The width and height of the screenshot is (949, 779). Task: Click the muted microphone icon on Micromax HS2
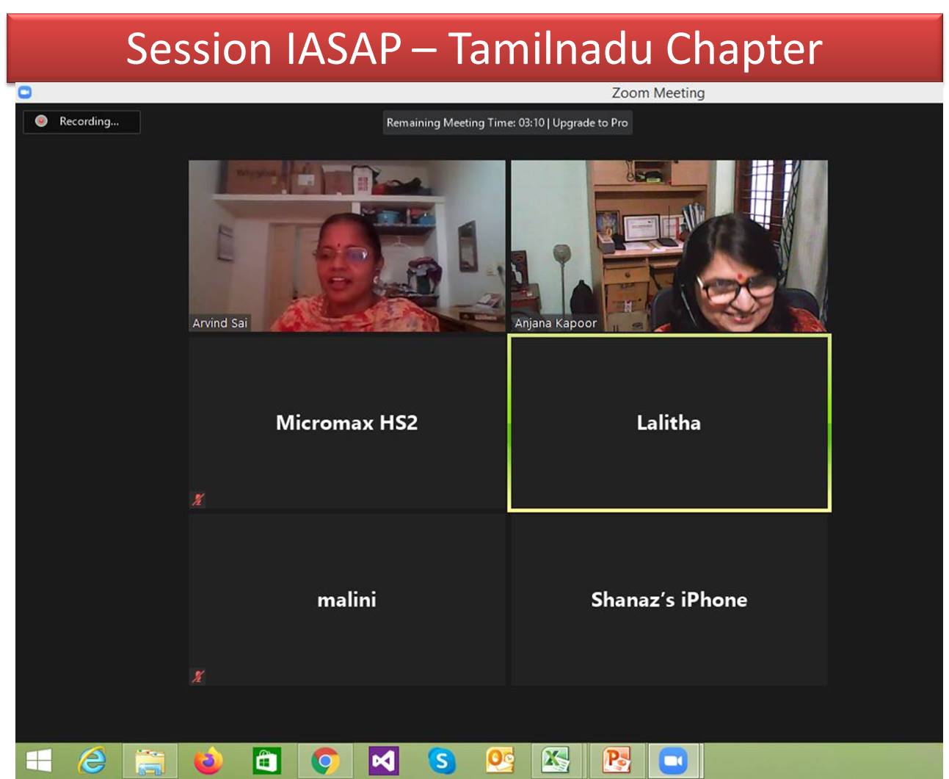tap(198, 499)
